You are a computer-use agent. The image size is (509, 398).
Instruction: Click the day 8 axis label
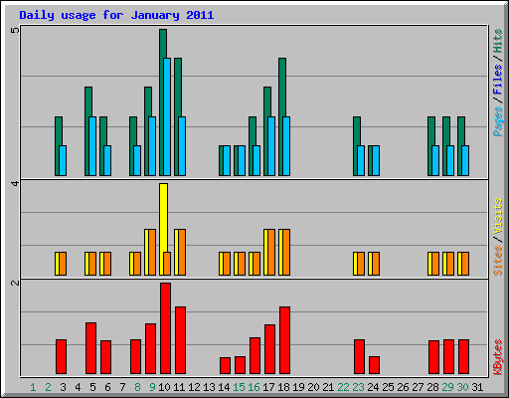[137, 387]
